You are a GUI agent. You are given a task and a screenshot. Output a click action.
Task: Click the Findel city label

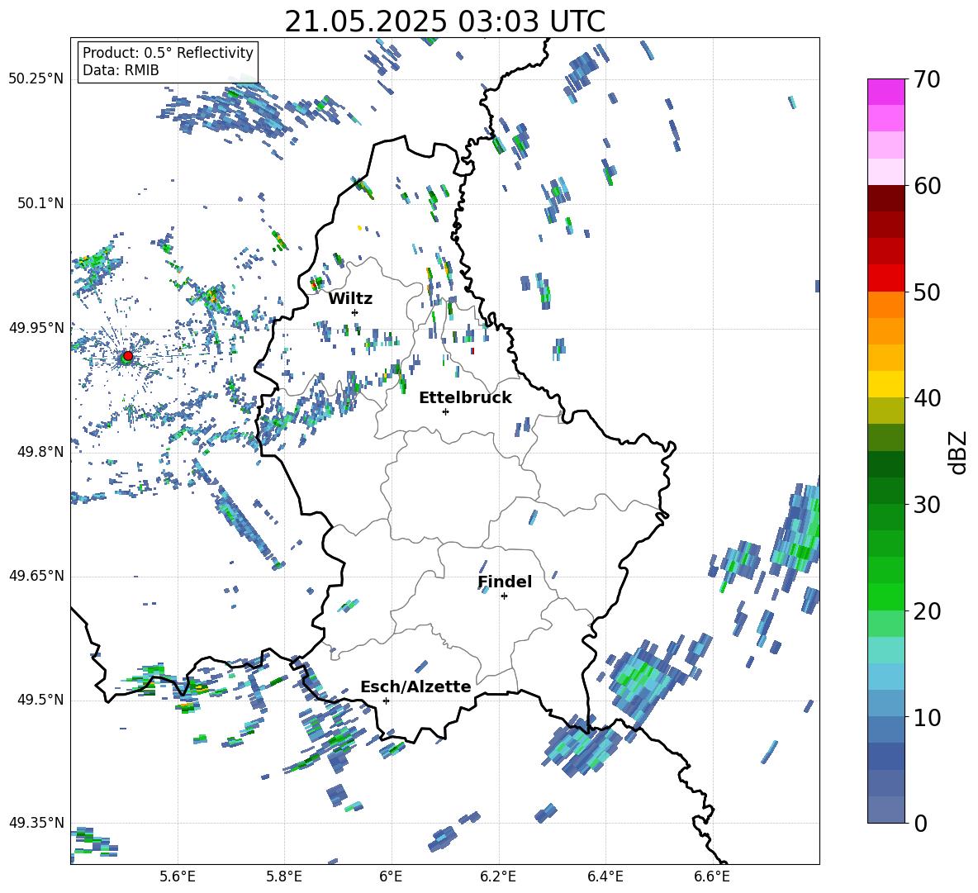coord(505,582)
